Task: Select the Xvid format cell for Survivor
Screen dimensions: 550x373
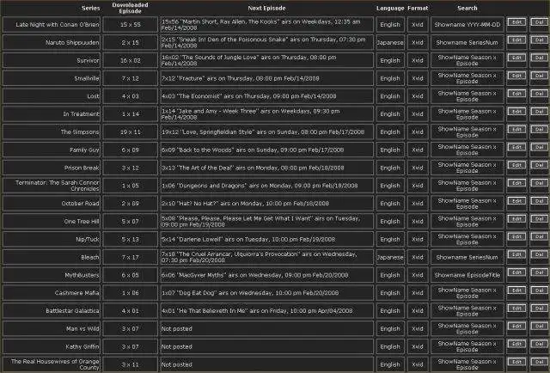Action: tap(418, 60)
